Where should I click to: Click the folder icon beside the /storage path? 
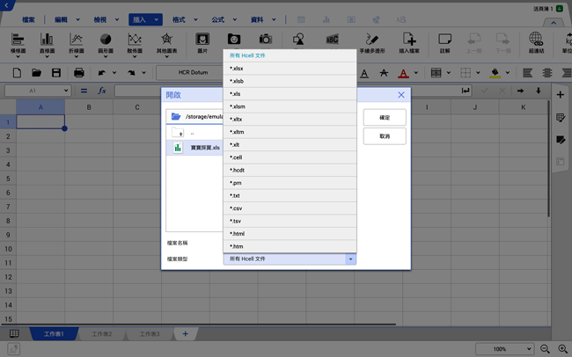(x=176, y=116)
